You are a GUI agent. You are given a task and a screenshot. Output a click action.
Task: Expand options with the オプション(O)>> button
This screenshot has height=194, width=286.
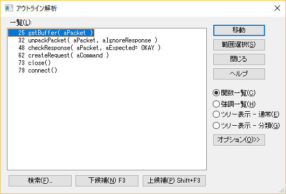(239, 140)
